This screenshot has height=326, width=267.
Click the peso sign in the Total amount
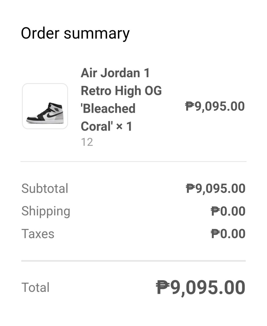point(163,287)
